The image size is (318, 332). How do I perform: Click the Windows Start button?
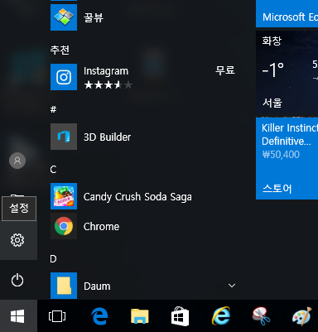[18, 316]
